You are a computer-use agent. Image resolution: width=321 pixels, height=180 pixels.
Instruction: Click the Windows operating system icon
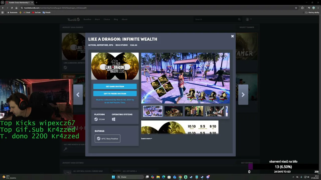coord(114,119)
